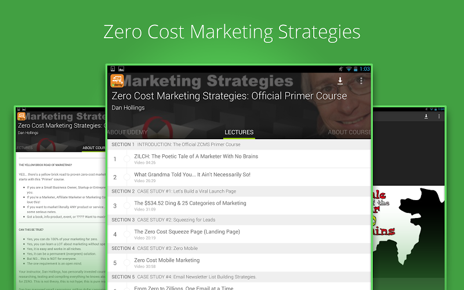Screen dimensions: 464x290
Task: Tap the Udemy logo on the left screen
Action: tap(21, 117)
